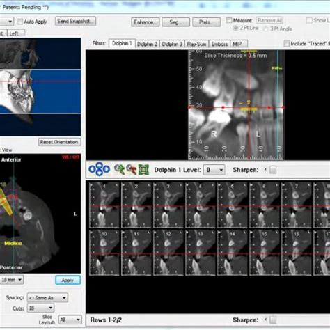Select cross-section slice thumbnail 4
This screenshot has height=330, width=330.
coord(201,205)
